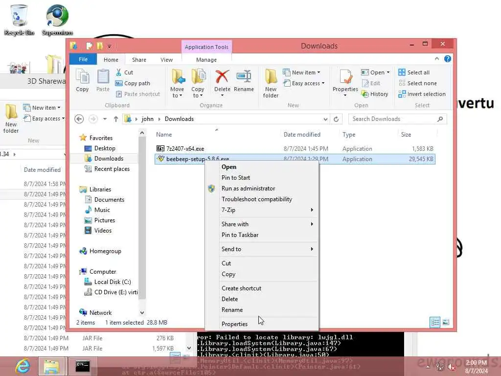The image size is (501, 376).
Task: Click the Back navigation arrow
Action: [x=79, y=119]
